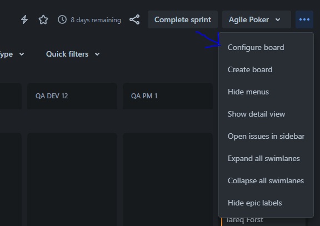The height and width of the screenshot is (226, 320).
Task: Expand the Quick filters dropdown
Action: pyautogui.click(x=73, y=54)
